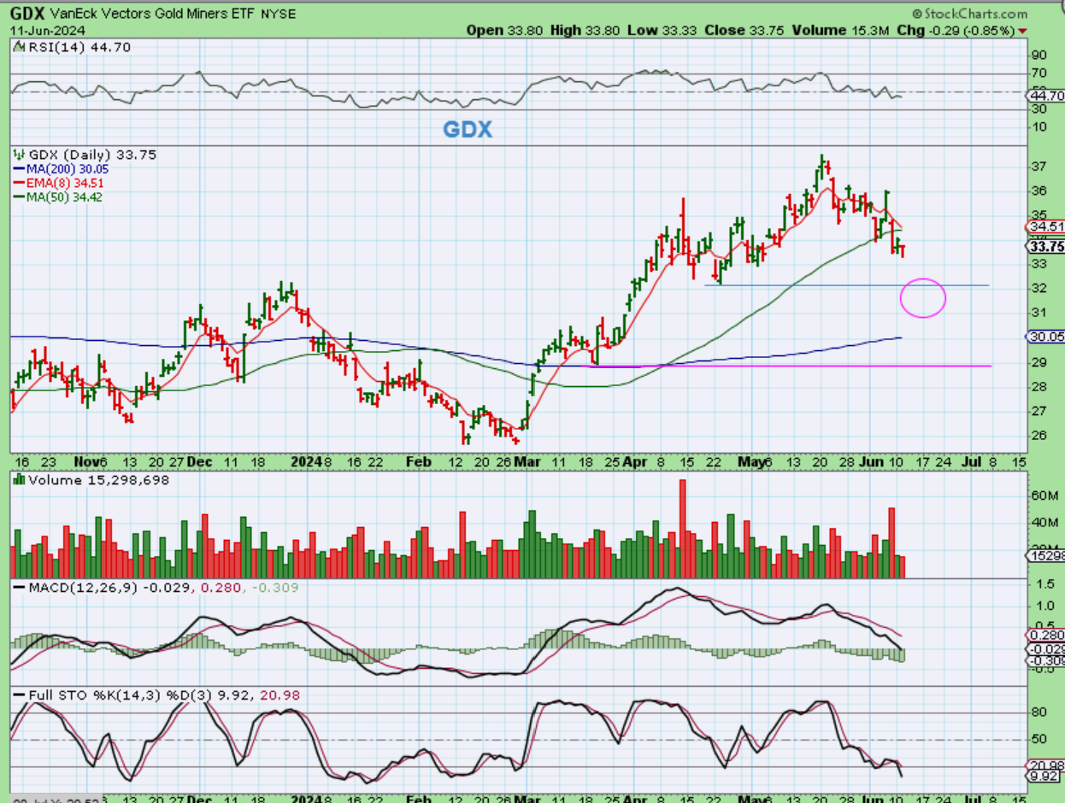Screen dimensions: 1065x803
Task: Click the GDX ticker symbol in header
Action: coord(29,14)
